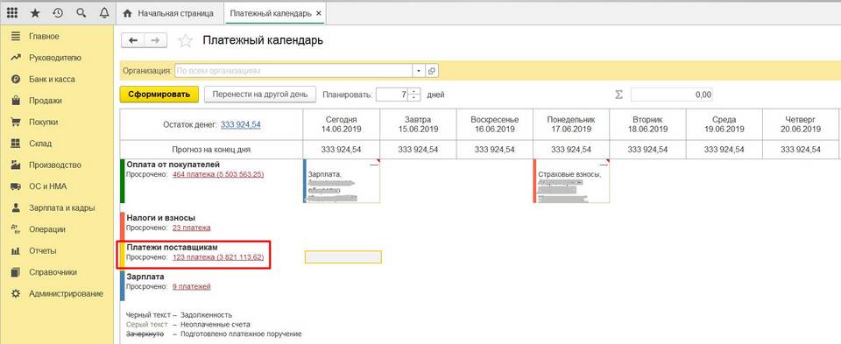The width and height of the screenshot is (841, 344).
Task: Click Зарплата category heading
Action: click(145, 277)
